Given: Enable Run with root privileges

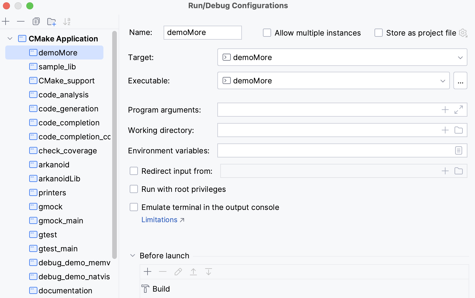Looking at the screenshot, I should tap(134, 189).
